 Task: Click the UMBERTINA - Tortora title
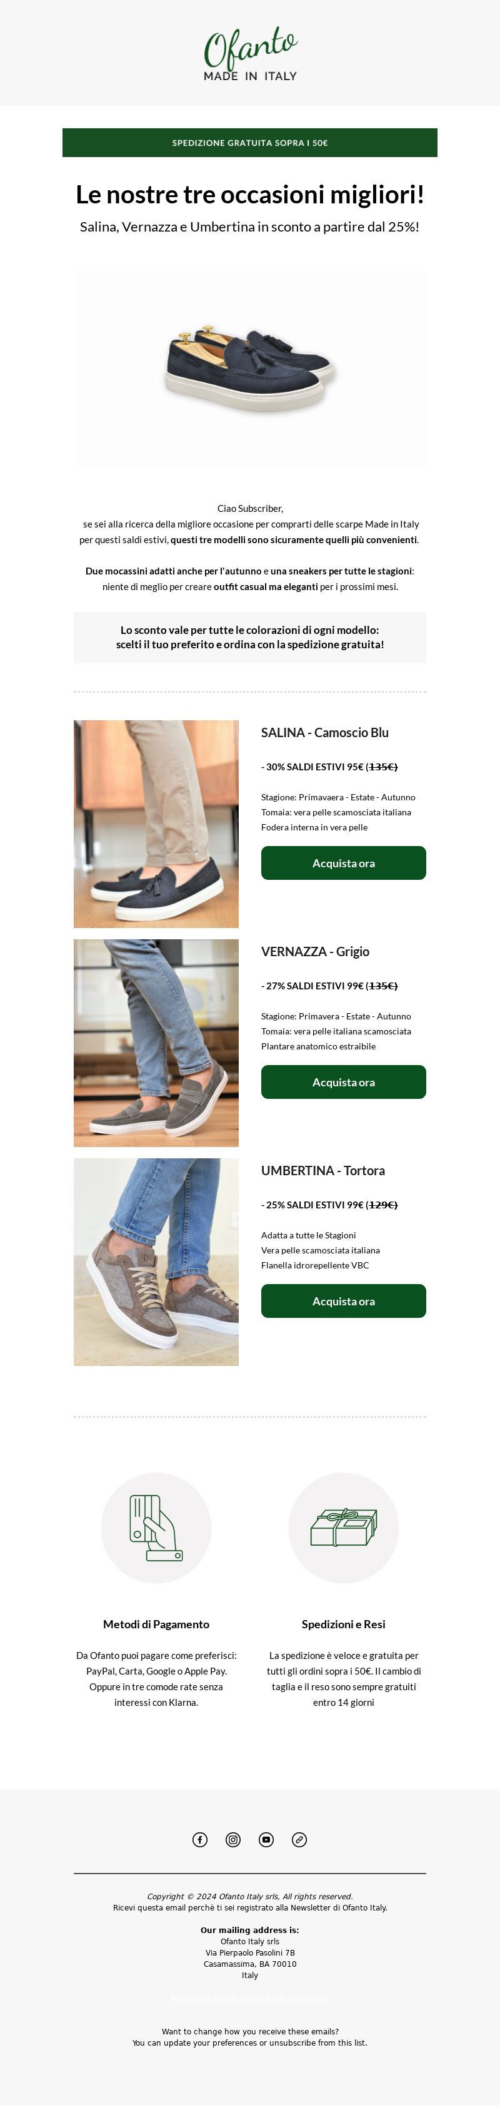[x=322, y=1170]
